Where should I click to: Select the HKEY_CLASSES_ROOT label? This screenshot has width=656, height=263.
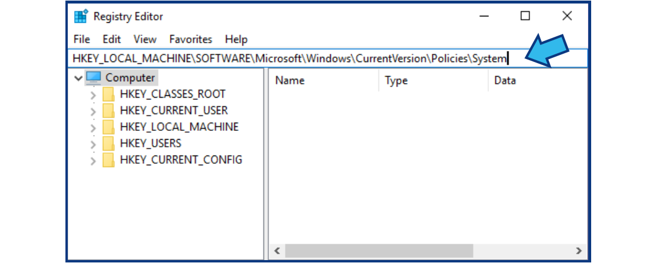173,94
